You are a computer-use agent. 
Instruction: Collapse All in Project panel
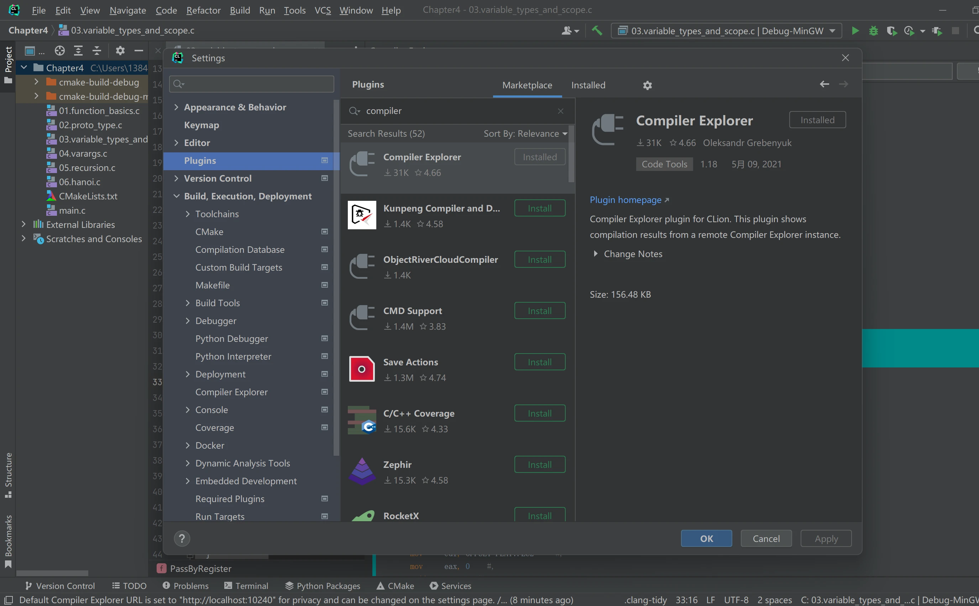96,51
